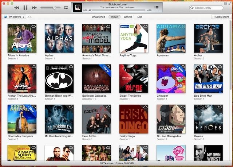Pause the currently playing song
Screen dimensions: 233x167
click(25, 8)
